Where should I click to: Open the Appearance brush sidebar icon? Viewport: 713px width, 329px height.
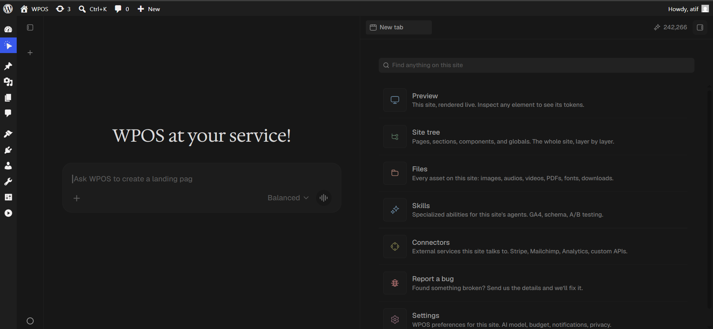8,134
